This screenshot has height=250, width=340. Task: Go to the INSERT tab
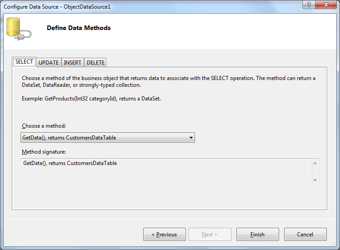(x=73, y=62)
